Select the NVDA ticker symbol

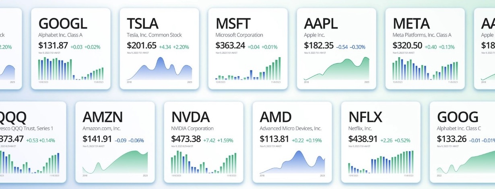tap(190, 117)
